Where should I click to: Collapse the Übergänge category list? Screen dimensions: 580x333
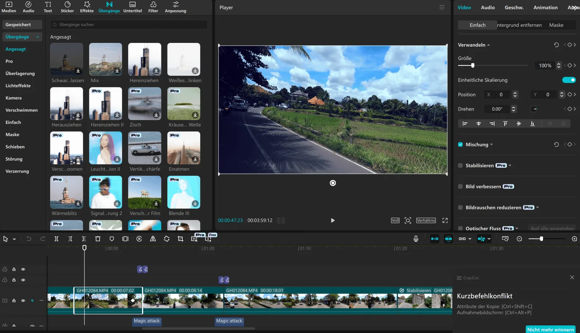click(x=38, y=37)
